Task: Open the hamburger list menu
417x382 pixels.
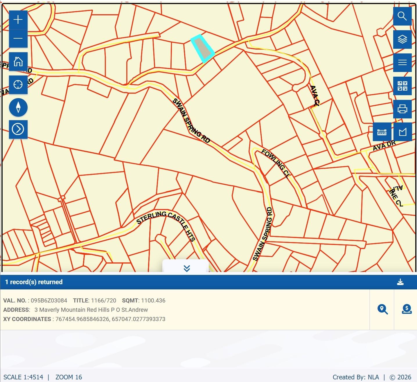Action: (x=402, y=63)
